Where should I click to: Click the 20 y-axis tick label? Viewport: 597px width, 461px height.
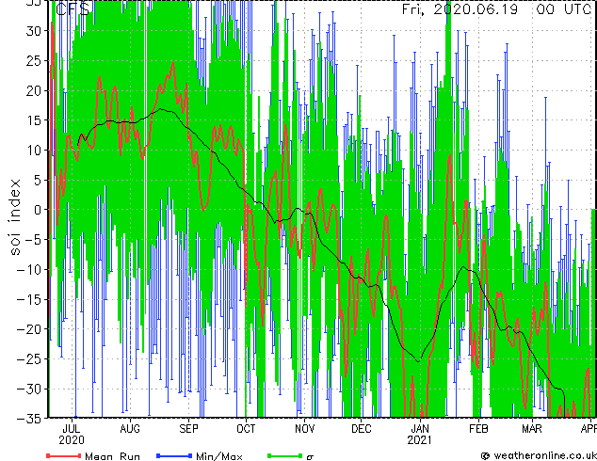coord(34,90)
